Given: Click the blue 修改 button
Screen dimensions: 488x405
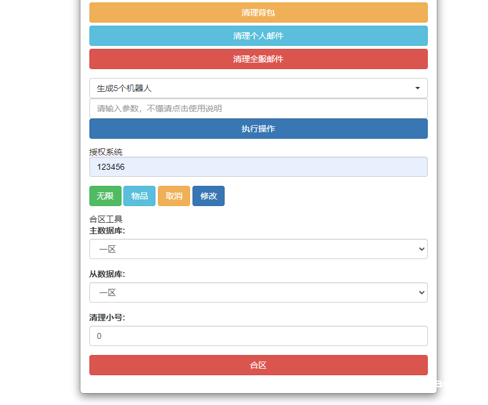Looking at the screenshot, I should 209,196.
